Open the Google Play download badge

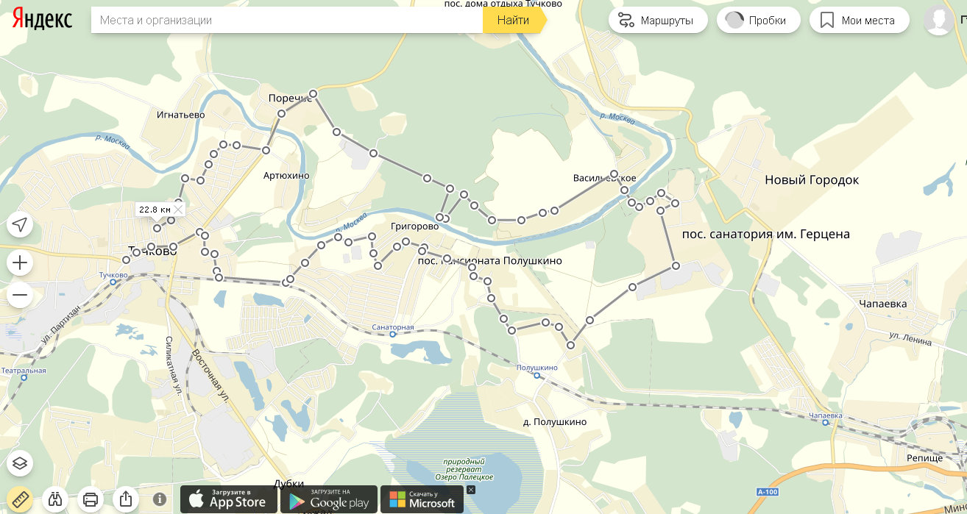coord(329,499)
